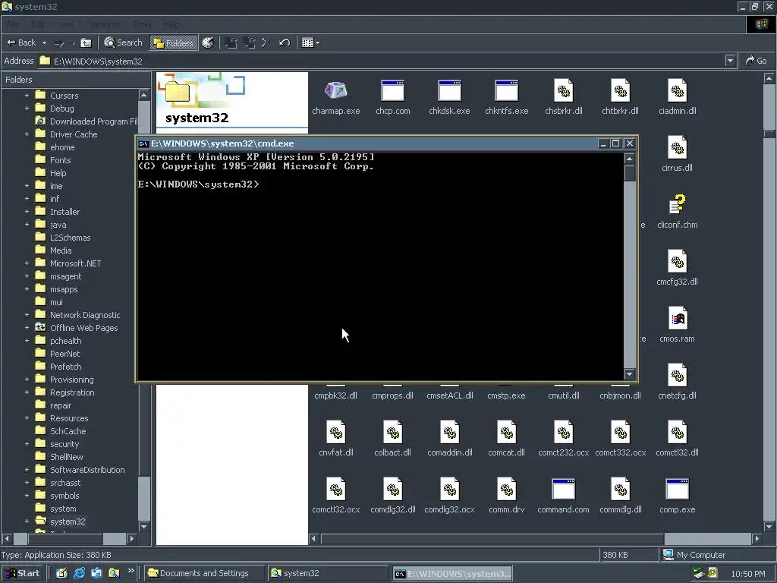Select the comp.exe file icon
The image size is (777, 583).
click(x=678, y=490)
